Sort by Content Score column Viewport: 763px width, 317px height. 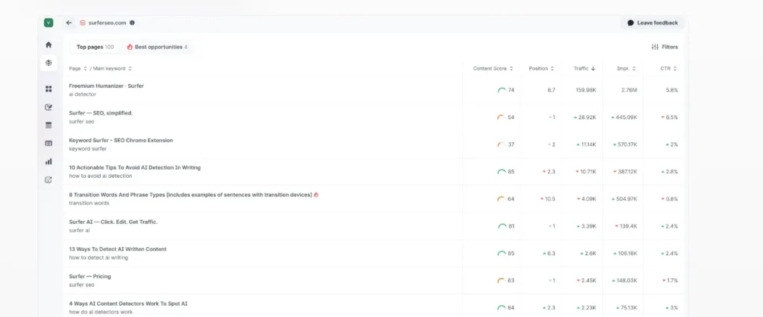click(x=493, y=68)
